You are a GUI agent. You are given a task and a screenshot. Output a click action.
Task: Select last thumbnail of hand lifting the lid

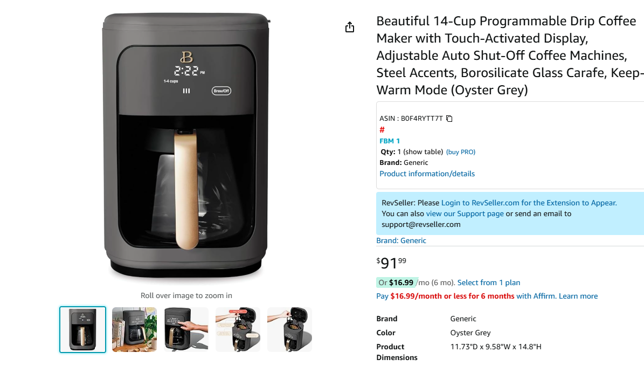coord(289,329)
